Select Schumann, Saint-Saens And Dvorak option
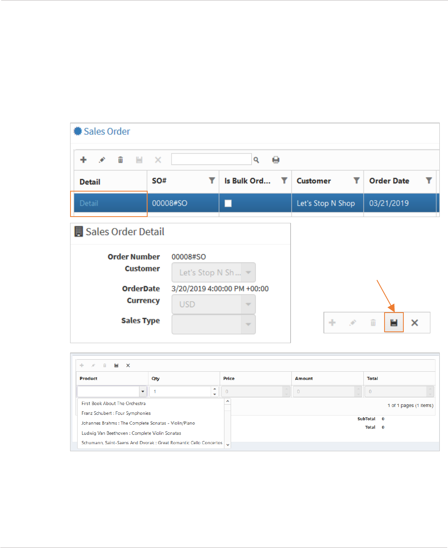Viewport: 448px width, 548px height. pos(152,443)
